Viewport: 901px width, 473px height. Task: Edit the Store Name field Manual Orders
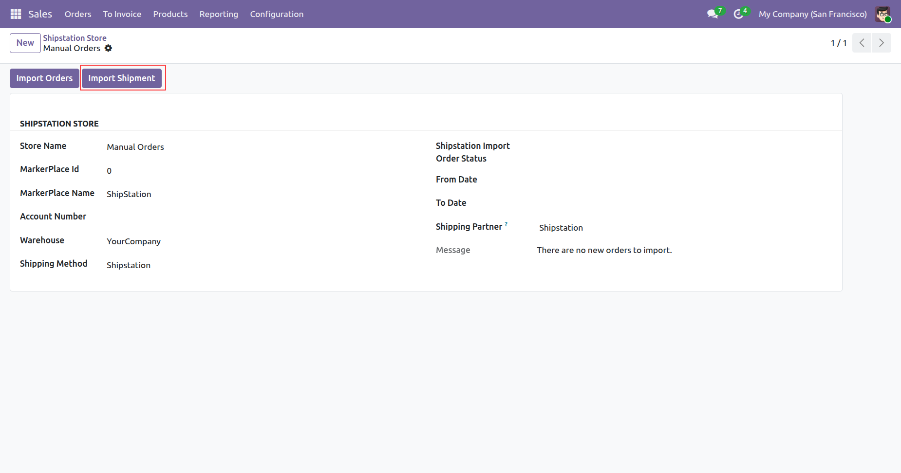[x=261, y=147]
